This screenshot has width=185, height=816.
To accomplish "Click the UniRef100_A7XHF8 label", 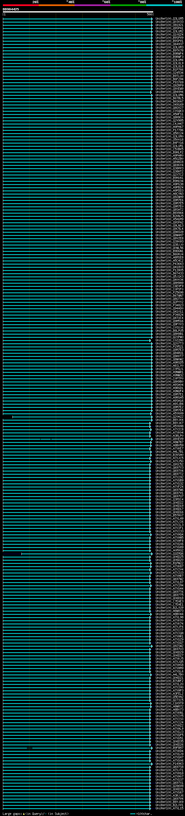I will (169, 541).
